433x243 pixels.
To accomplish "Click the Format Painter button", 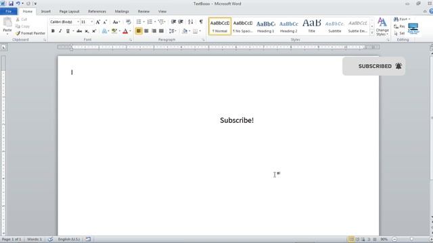I will [30, 33].
